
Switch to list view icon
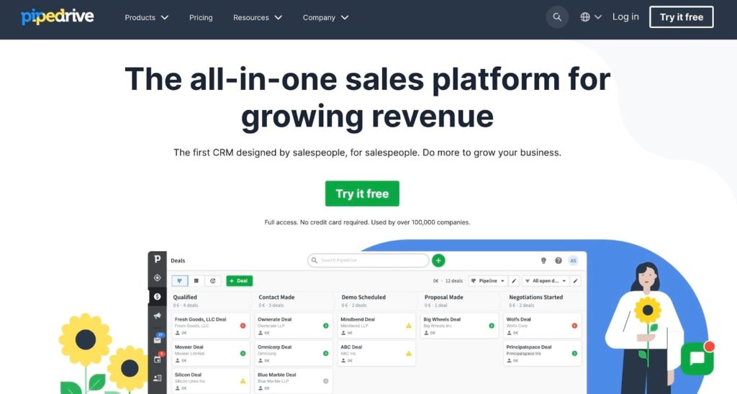pos(196,281)
